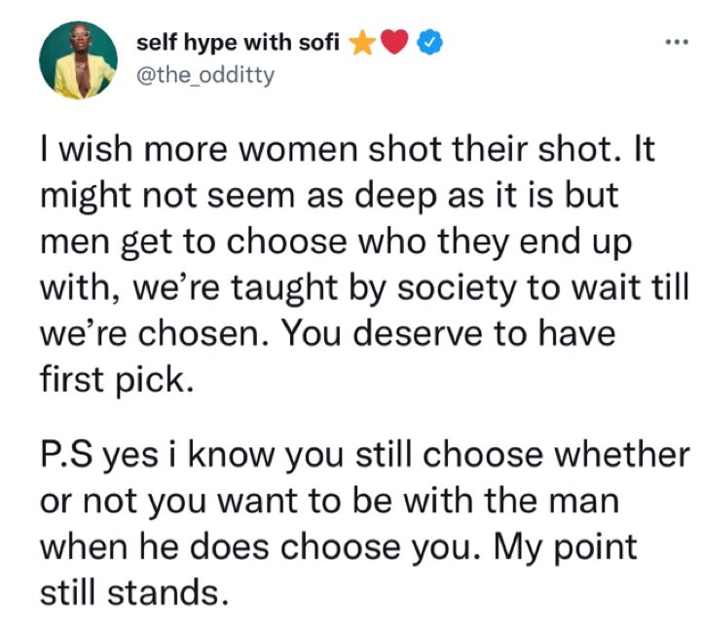
Task: Open the "self hype with sofi" display name
Action: (x=240, y=45)
